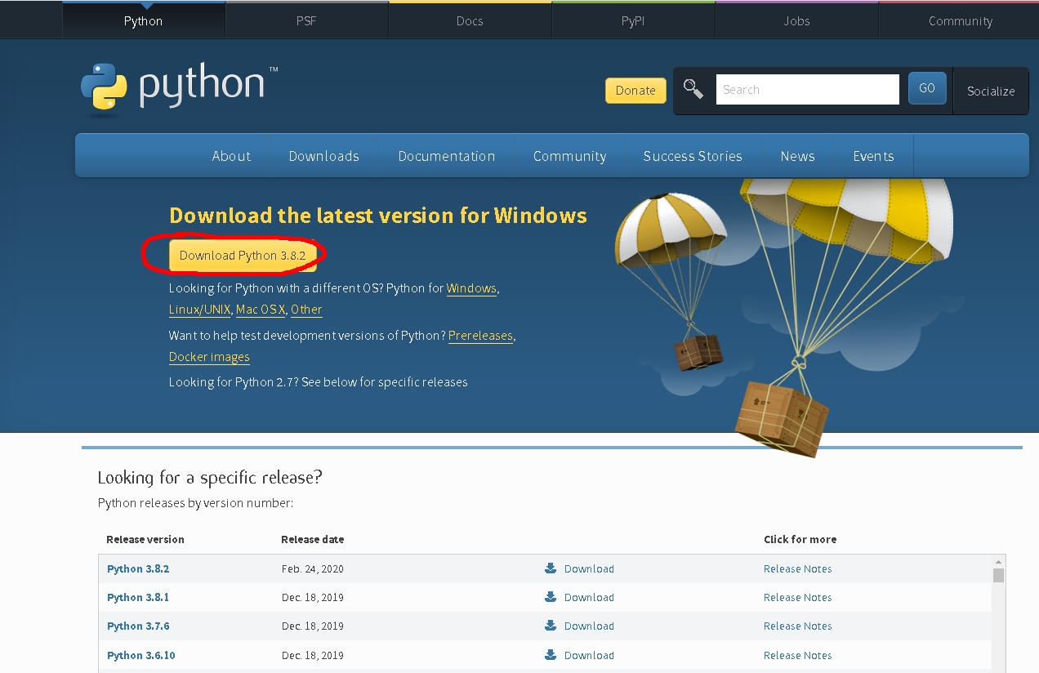1039x673 pixels.
Task: Click the Donate button
Action: [x=635, y=90]
